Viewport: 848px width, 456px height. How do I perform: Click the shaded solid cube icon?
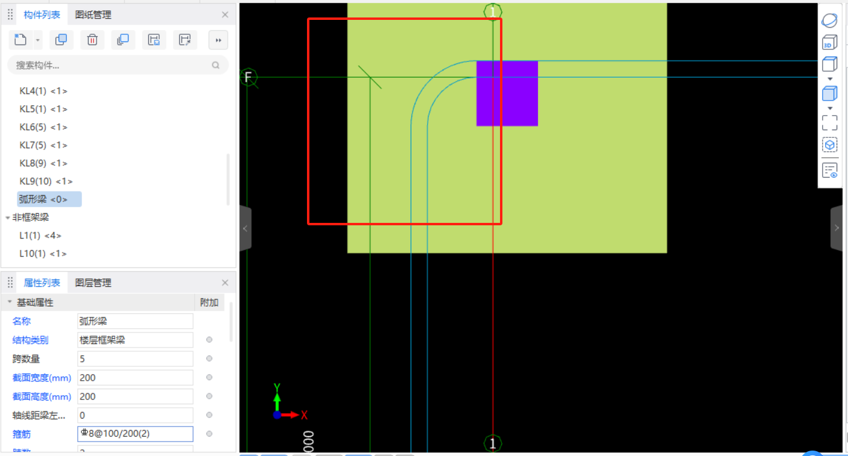[830, 93]
